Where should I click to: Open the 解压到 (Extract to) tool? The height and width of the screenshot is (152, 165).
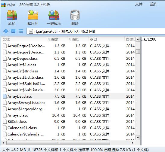(33, 15)
